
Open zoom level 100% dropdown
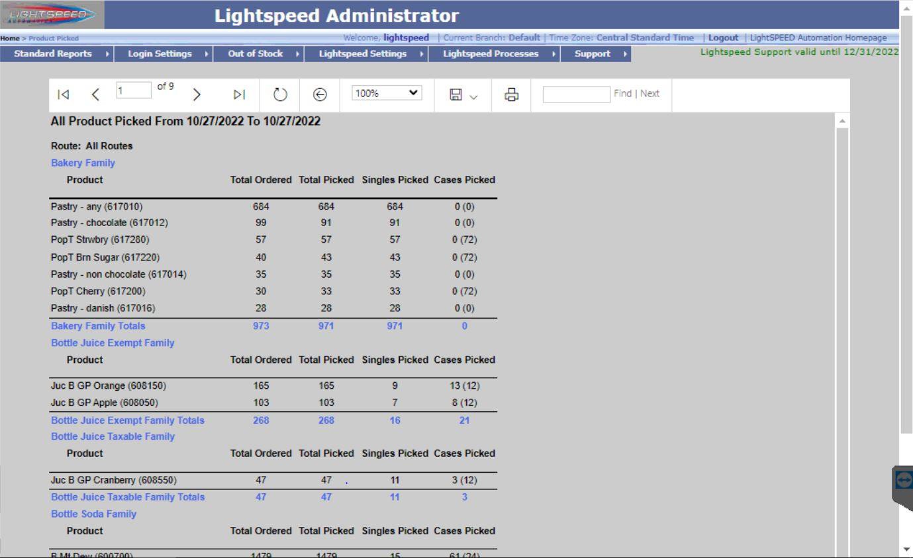pos(387,94)
